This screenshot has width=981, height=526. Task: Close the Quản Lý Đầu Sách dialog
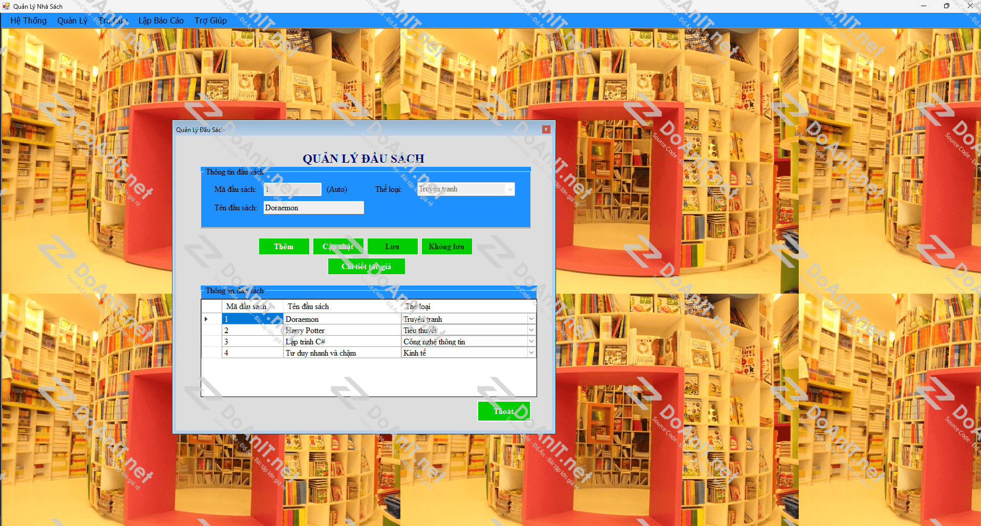coord(546,129)
